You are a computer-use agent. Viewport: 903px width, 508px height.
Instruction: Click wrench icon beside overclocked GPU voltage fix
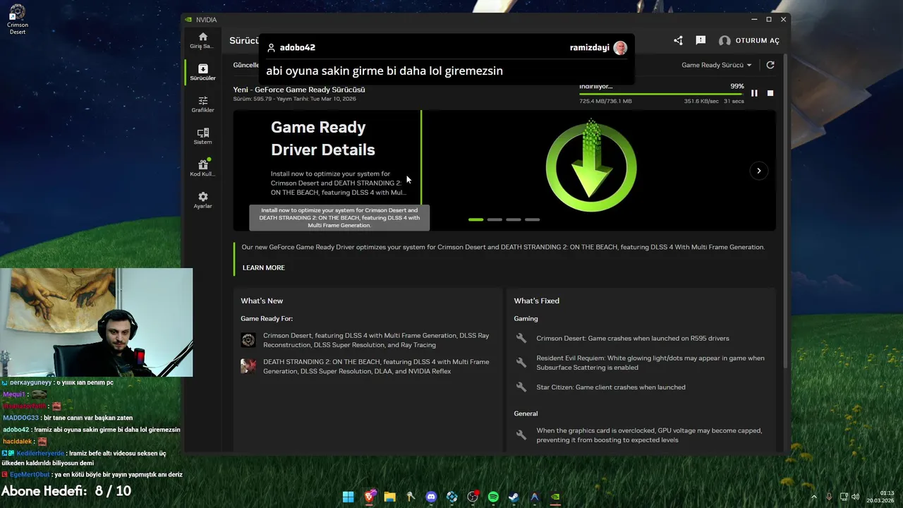pyautogui.click(x=521, y=435)
